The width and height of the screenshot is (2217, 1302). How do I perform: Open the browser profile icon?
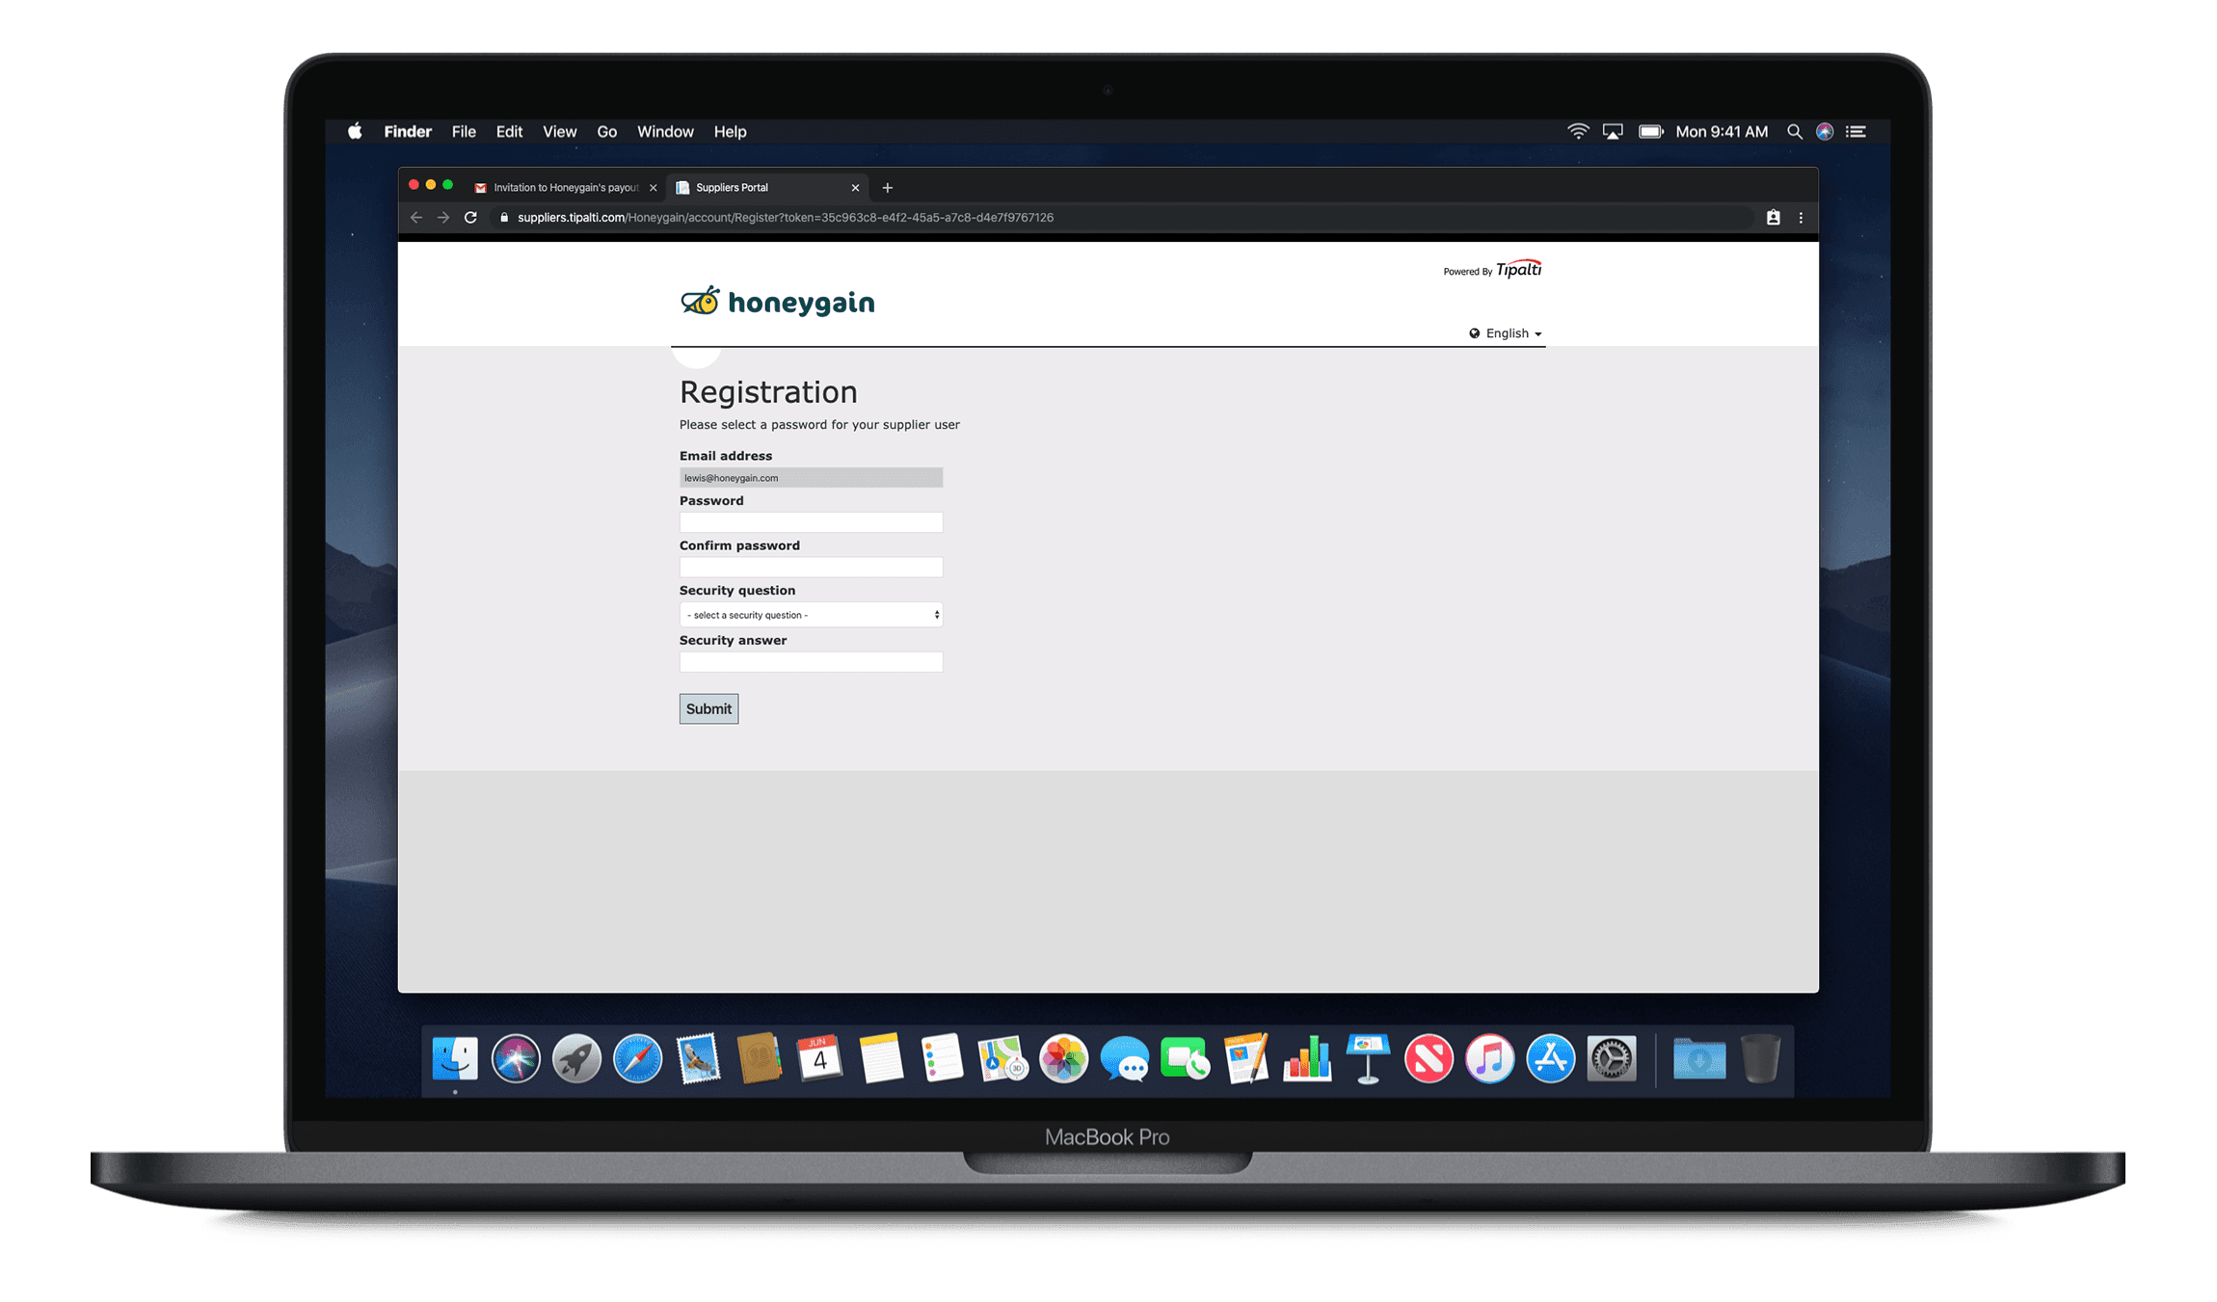pyautogui.click(x=1773, y=218)
